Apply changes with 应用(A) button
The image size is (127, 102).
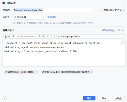click(118, 98)
